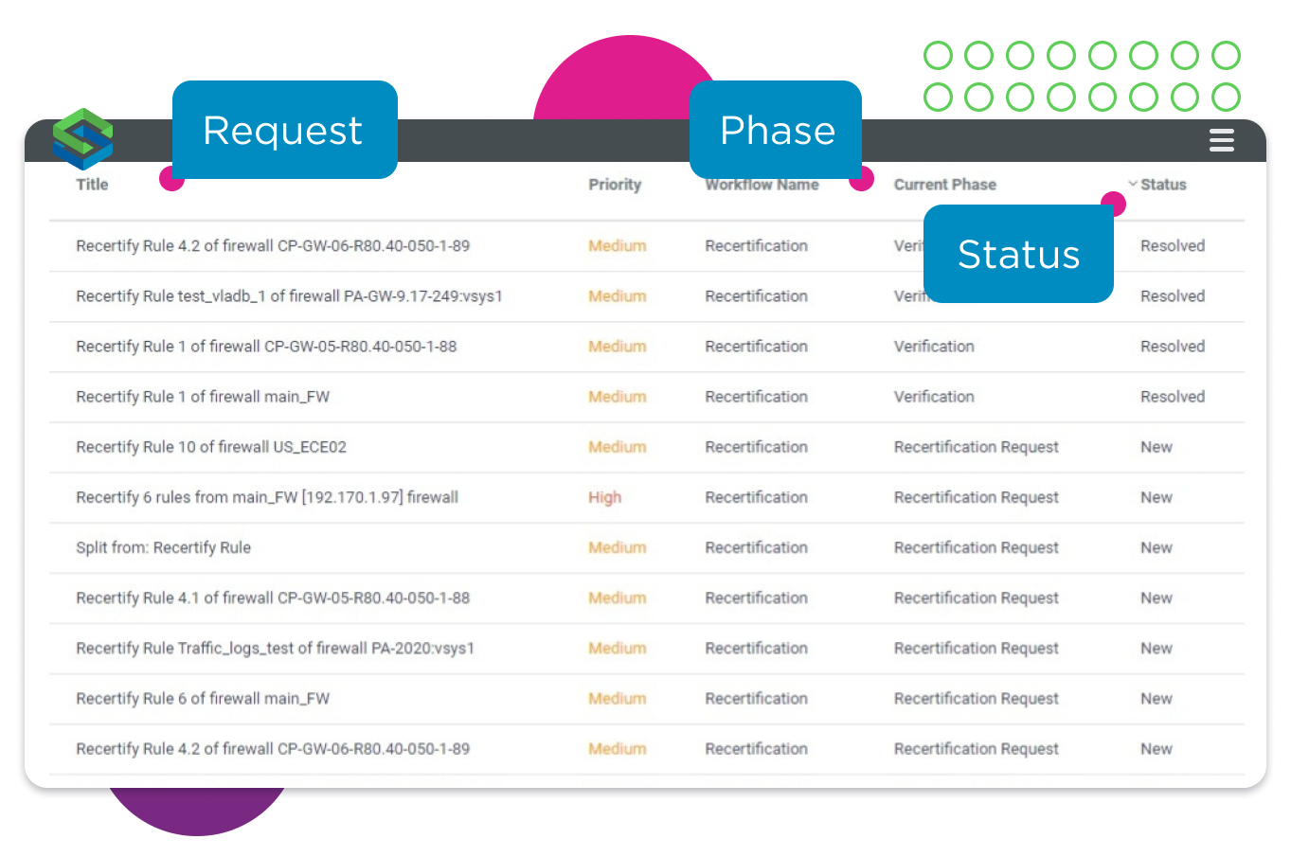The height and width of the screenshot is (857, 1291).
Task: Select the Split from: Recertify Rule row
Action: pos(163,547)
